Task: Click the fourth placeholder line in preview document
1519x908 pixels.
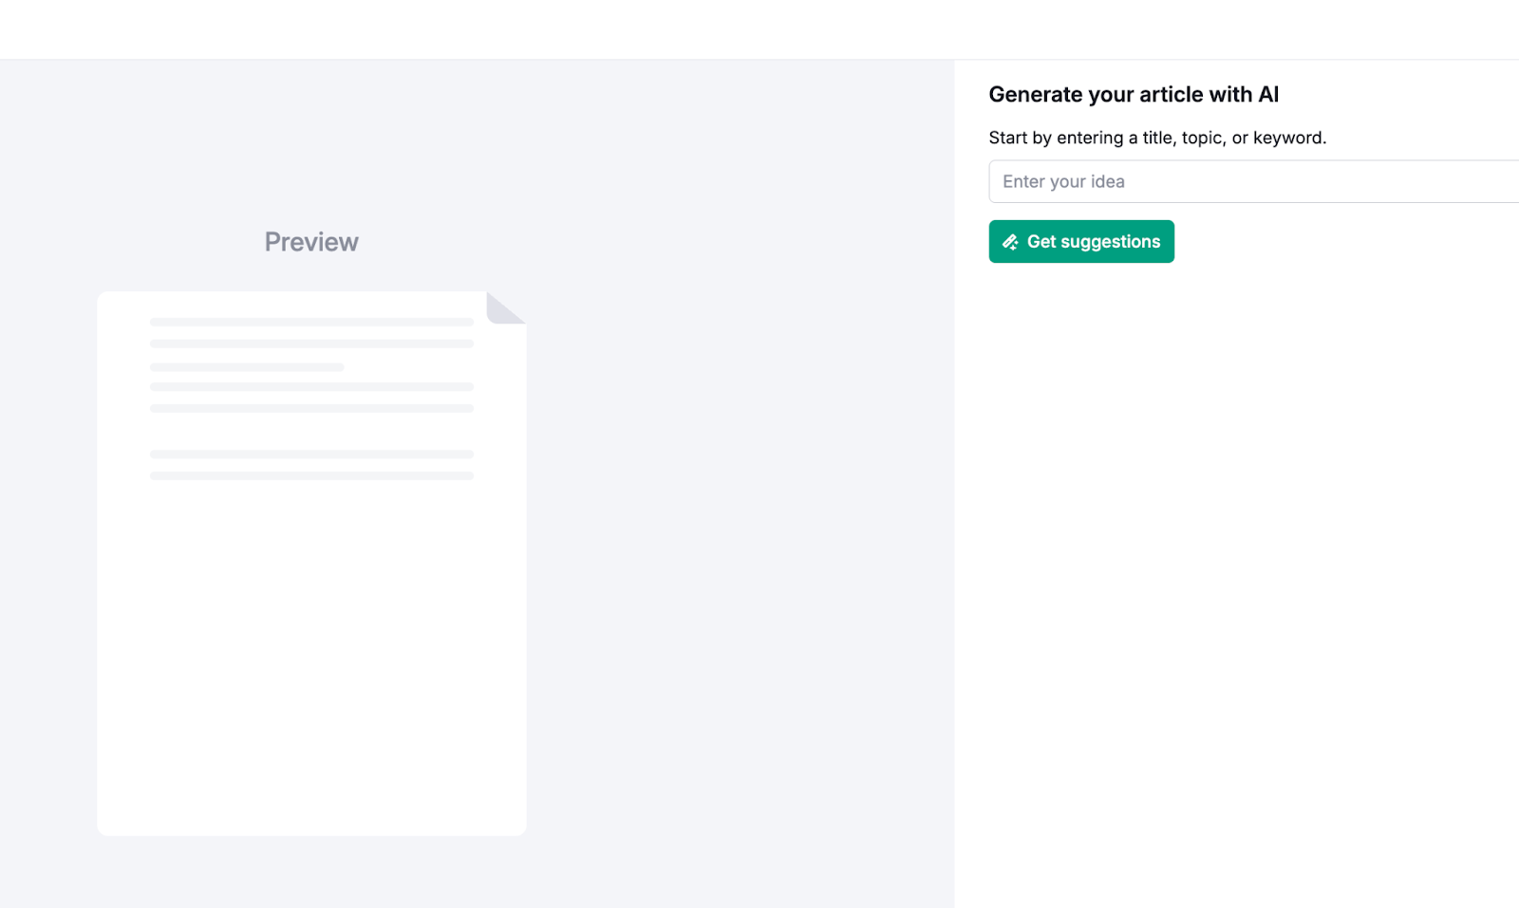Action: [x=311, y=387]
